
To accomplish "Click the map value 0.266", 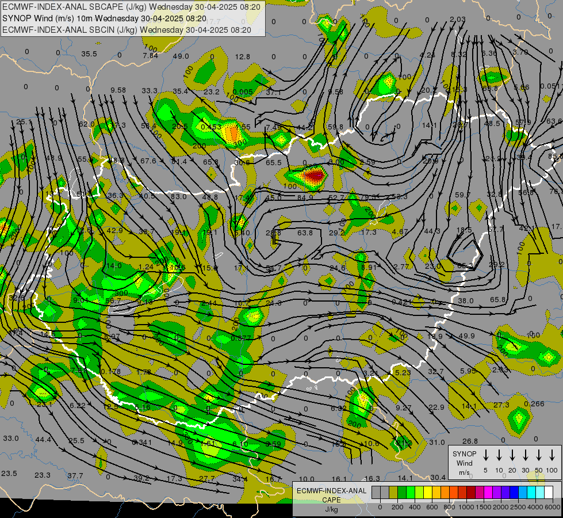I will point(534,403).
